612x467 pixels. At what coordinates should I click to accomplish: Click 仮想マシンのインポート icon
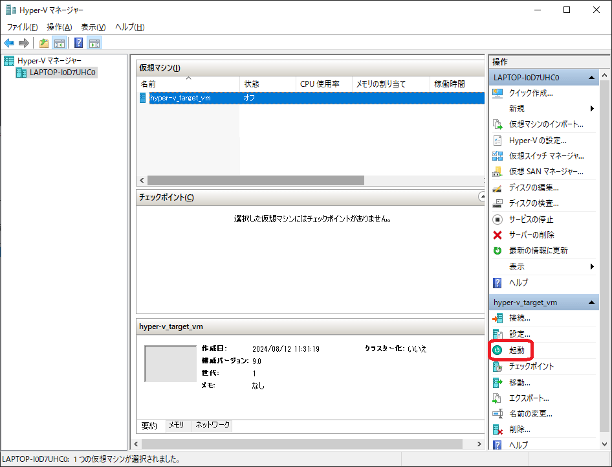point(497,124)
